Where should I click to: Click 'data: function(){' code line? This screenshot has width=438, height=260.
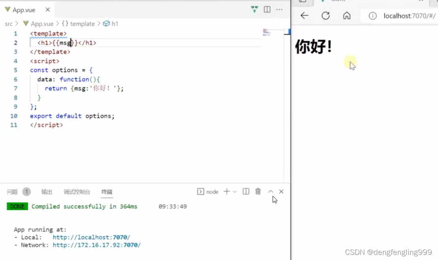point(68,79)
